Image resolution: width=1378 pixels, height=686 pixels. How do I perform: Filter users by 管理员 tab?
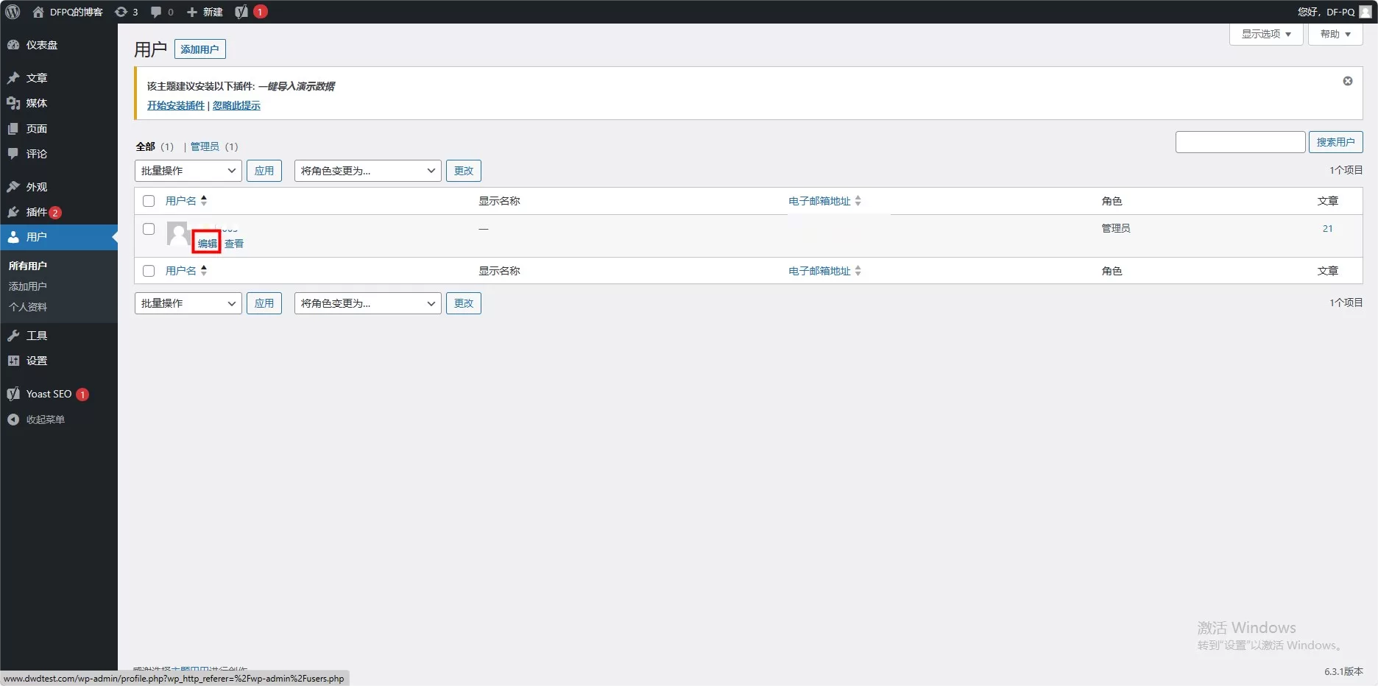(x=205, y=146)
